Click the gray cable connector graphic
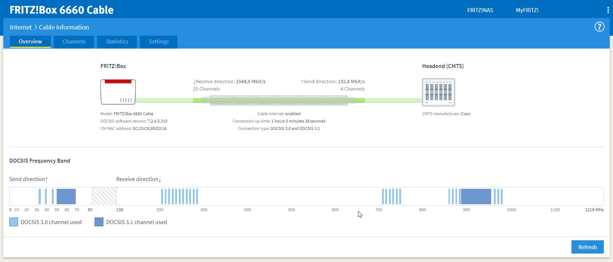This screenshot has height=262, width=613. coord(279,100)
